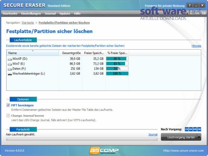Click the 134 GB free space cell
Screen dimensions: 208x156
tap(99, 69)
